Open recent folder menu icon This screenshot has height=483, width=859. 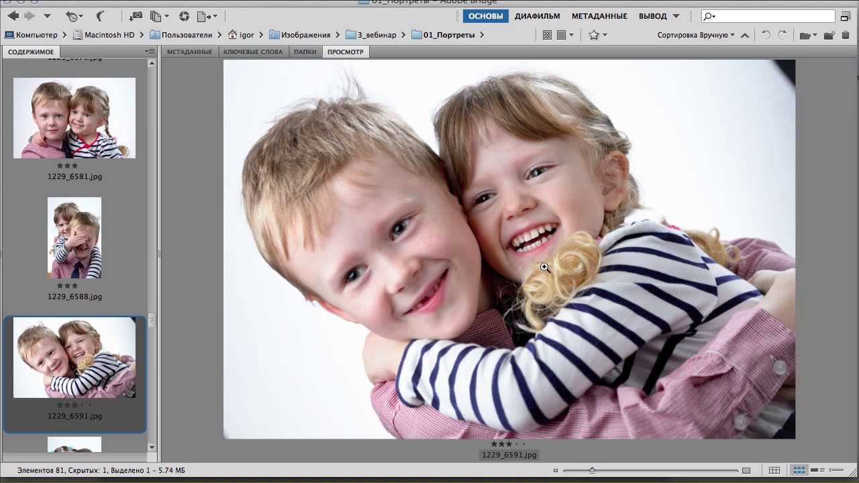pos(808,35)
